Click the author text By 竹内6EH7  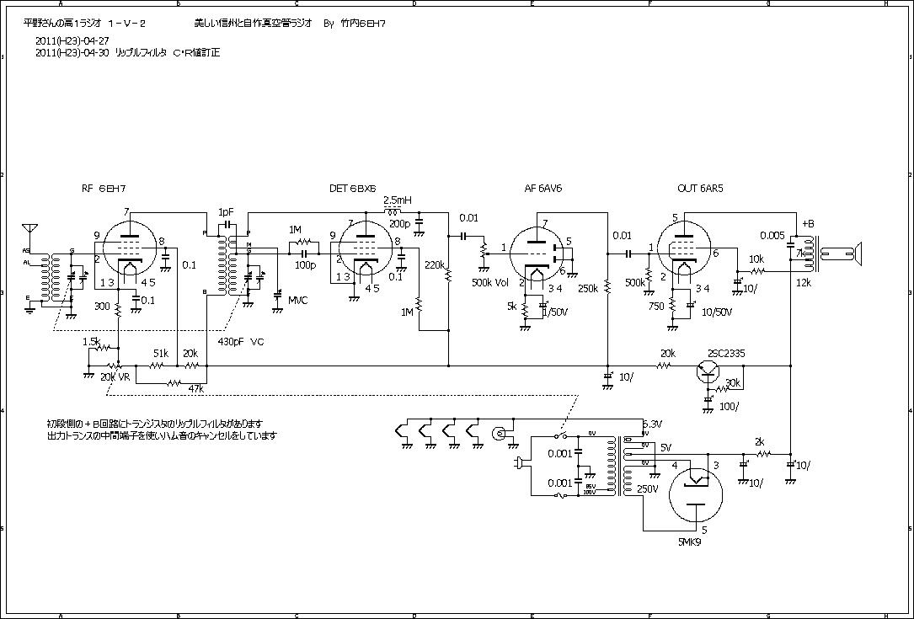pos(353,24)
